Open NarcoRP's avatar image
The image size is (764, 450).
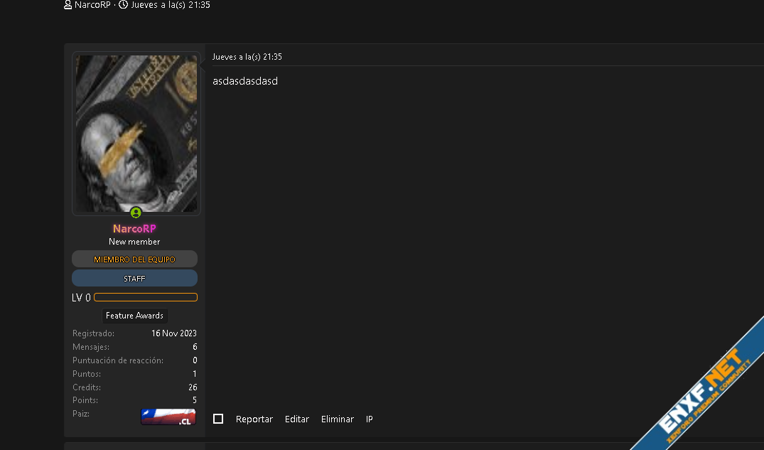pos(136,134)
